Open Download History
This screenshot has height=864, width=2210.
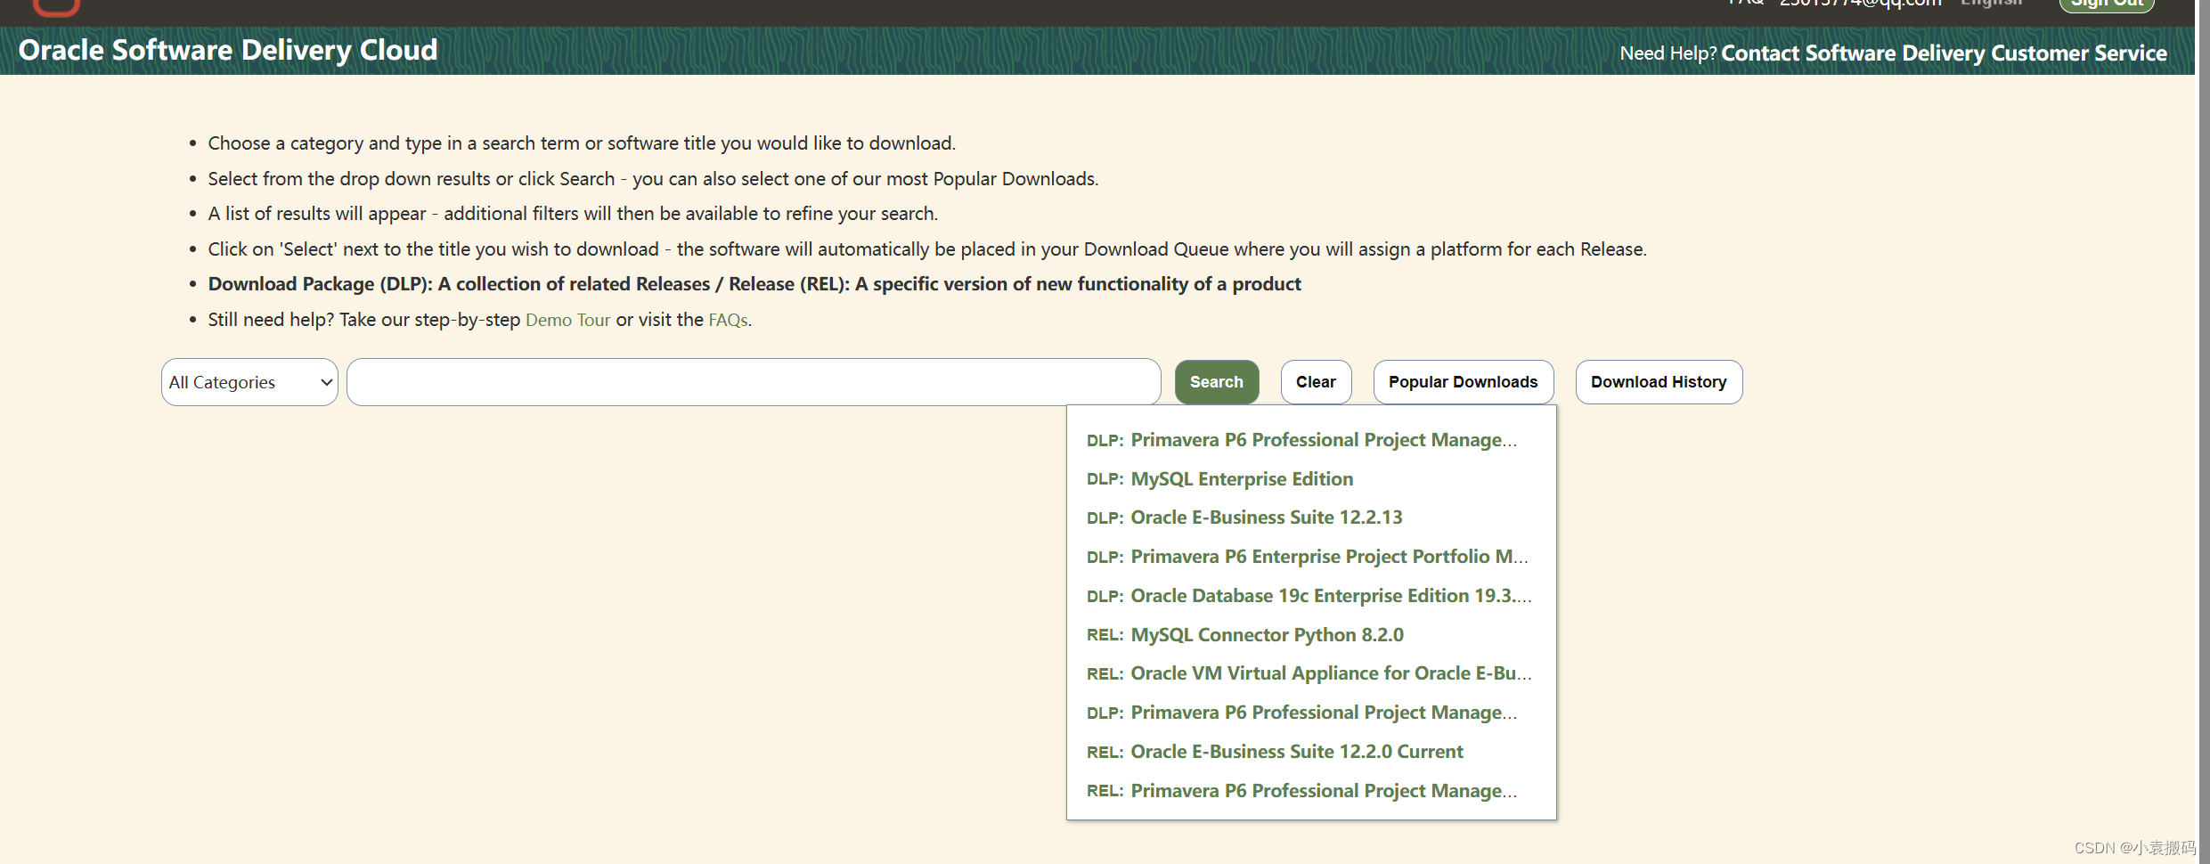1659,382
